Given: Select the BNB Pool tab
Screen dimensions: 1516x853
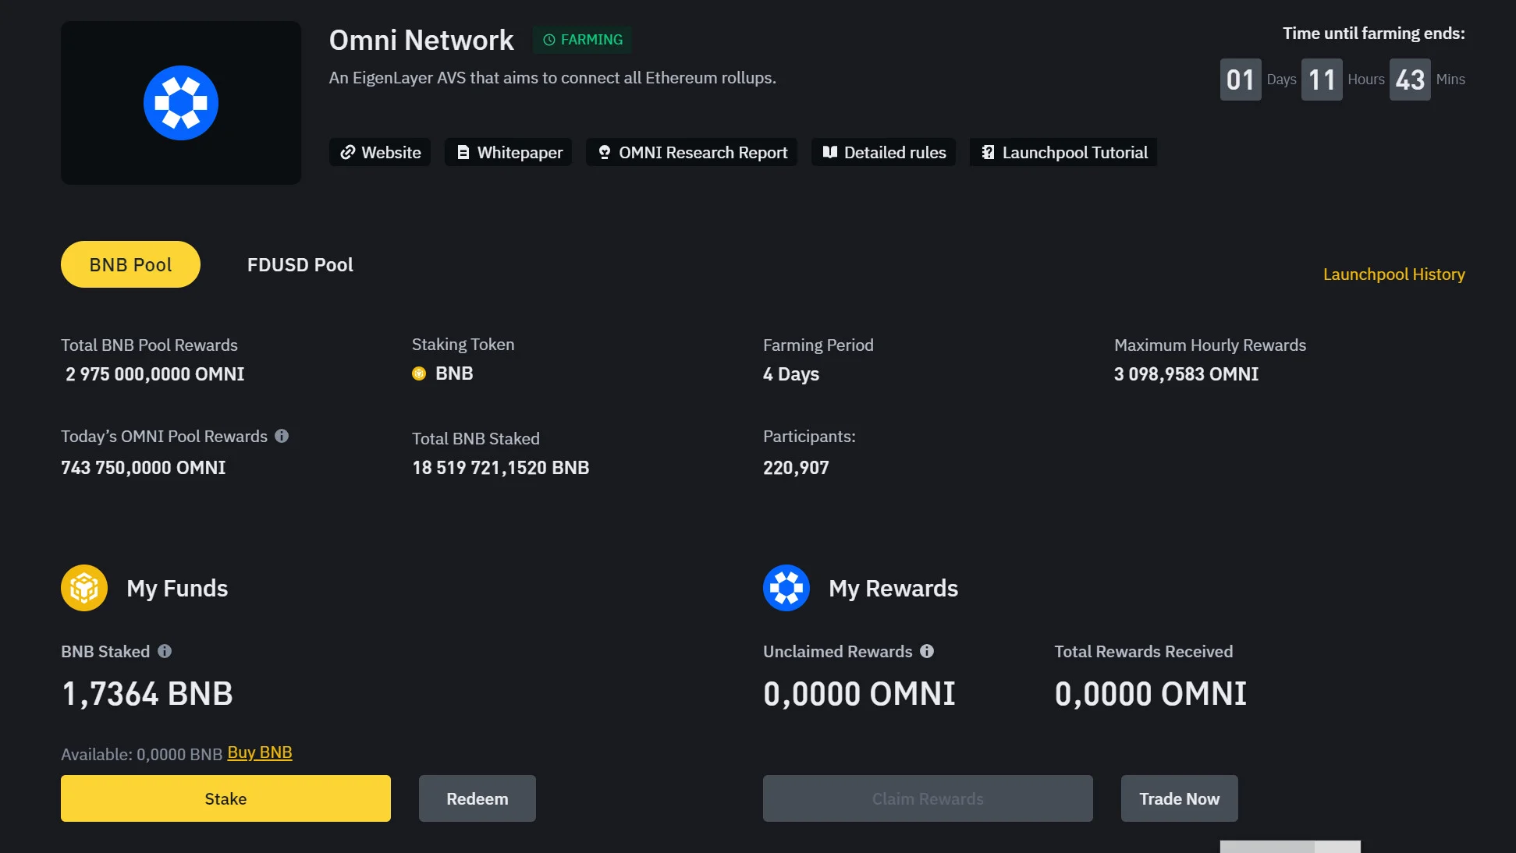Looking at the screenshot, I should [130, 264].
